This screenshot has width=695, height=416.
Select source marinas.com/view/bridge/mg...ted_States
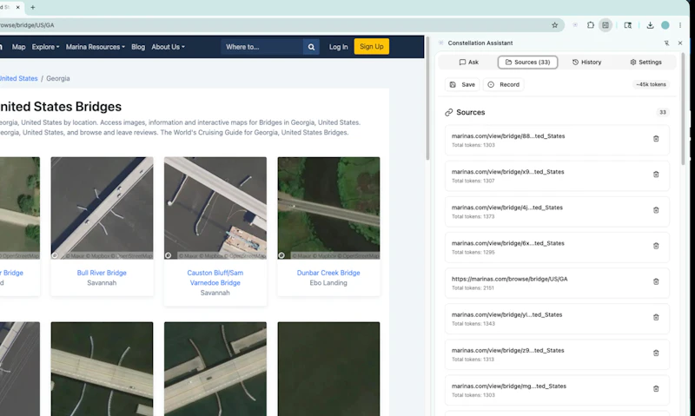(x=557, y=390)
